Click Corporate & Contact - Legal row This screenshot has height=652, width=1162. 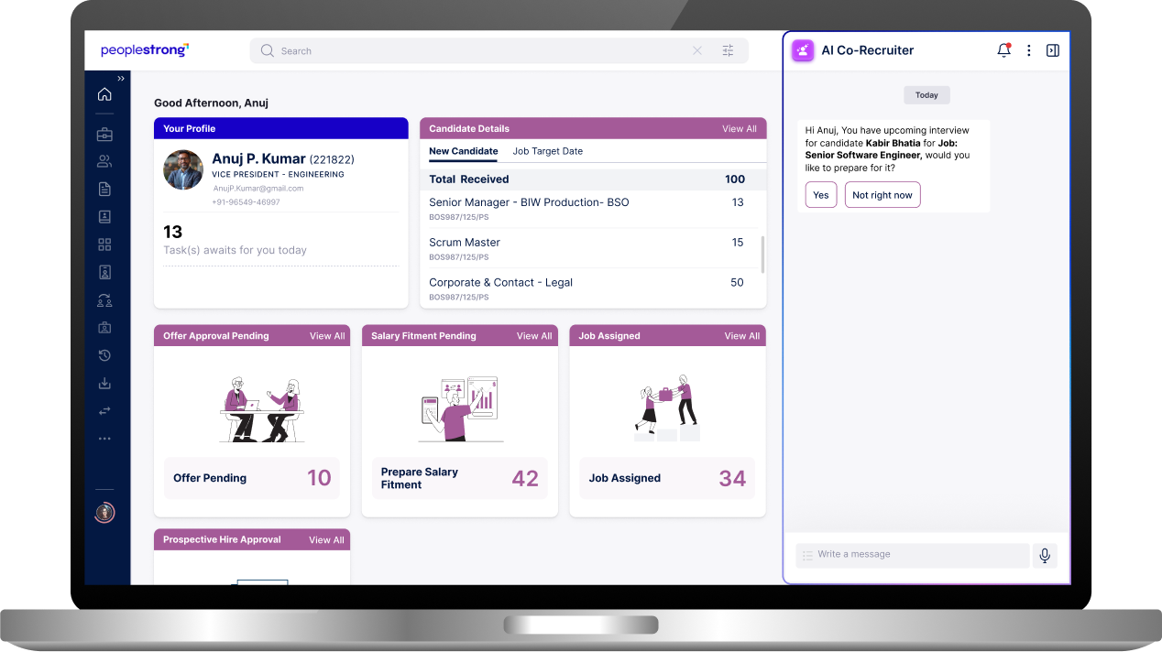click(593, 288)
